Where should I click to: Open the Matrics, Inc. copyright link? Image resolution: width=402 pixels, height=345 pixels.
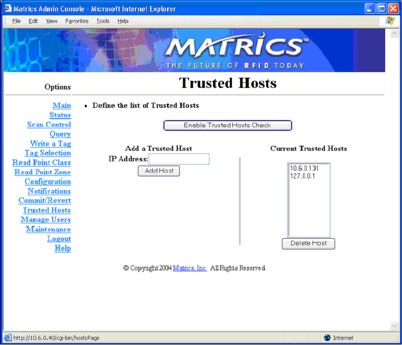tap(190, 268)
